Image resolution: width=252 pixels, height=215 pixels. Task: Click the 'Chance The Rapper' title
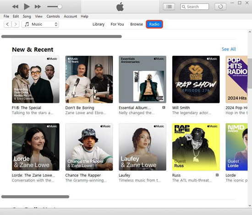(83, 175)
